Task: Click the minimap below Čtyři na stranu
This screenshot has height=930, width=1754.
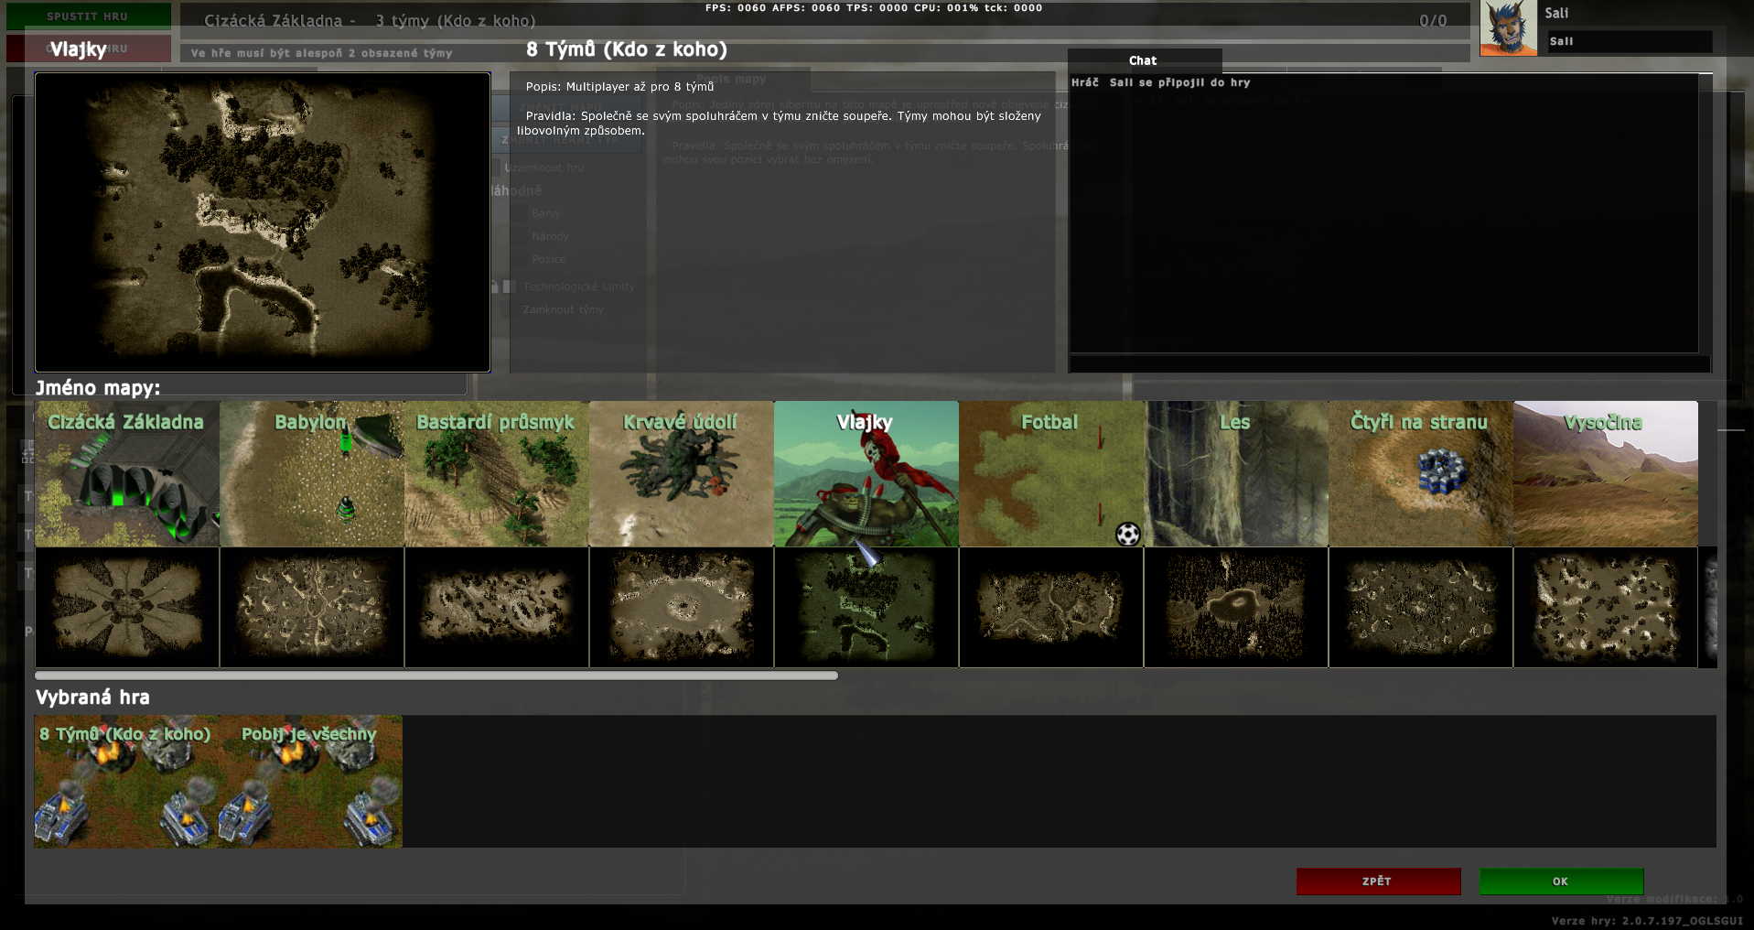Action: tap(1421, 608)
